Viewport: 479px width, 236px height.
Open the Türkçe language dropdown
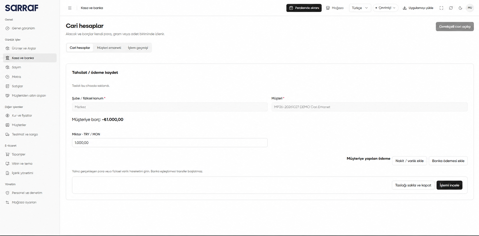[360, 8]
